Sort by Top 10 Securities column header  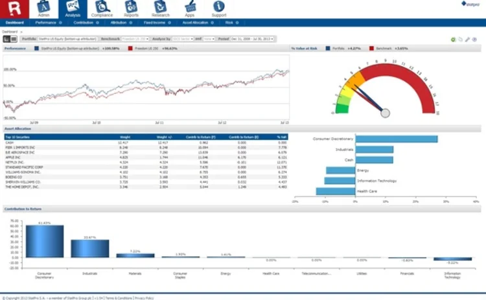coord(17,137)
